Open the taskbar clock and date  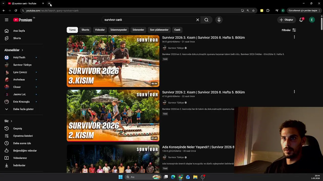pos(315,177)
